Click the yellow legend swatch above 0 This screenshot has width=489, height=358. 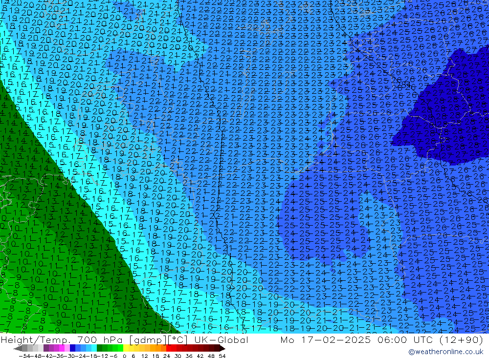point(126,348)
